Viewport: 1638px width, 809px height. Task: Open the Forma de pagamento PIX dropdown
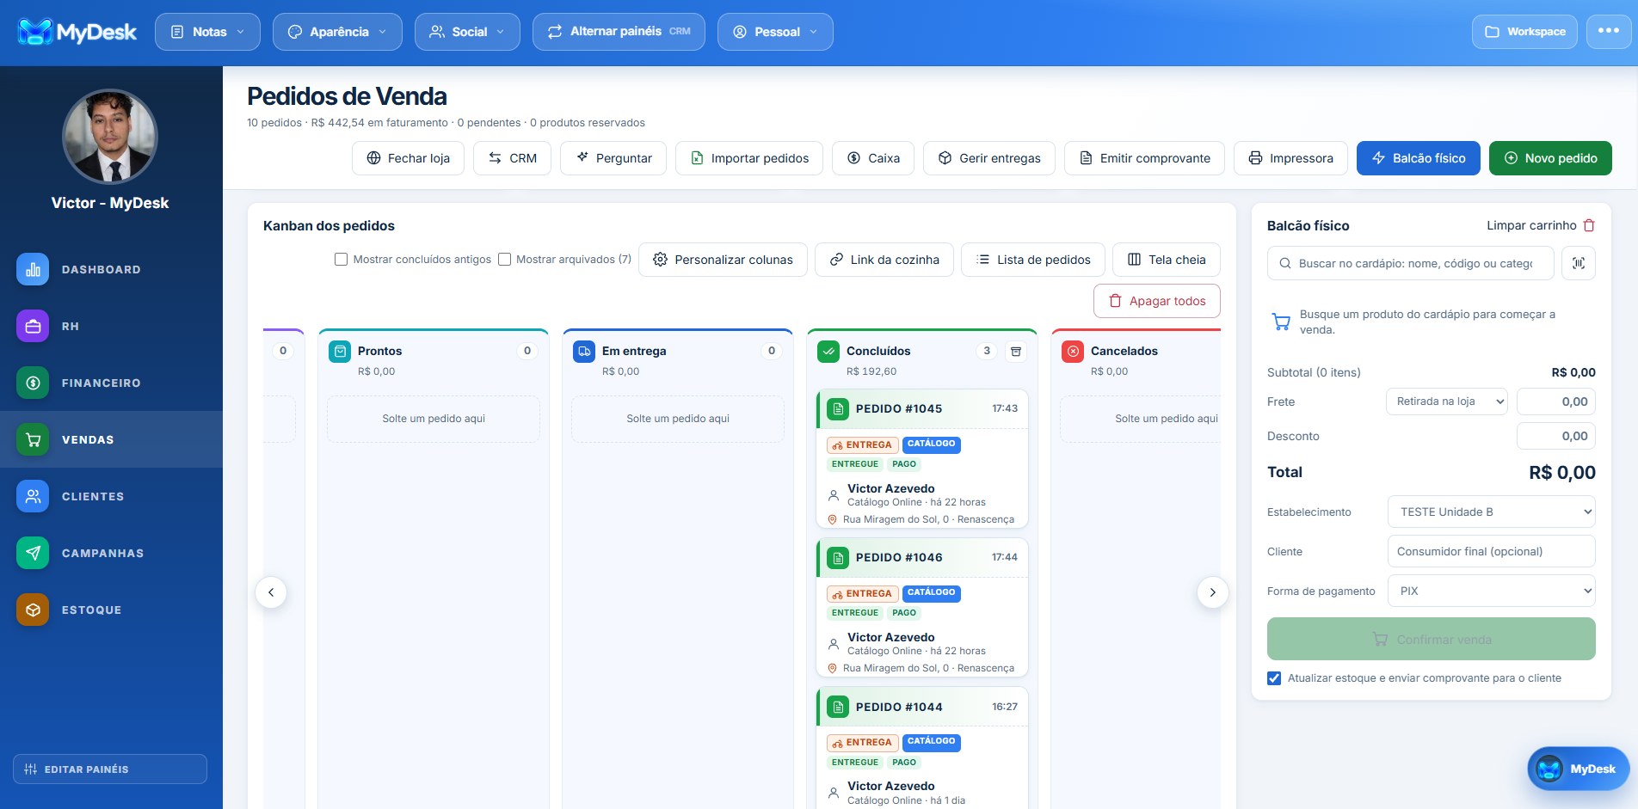point(1492,591)
